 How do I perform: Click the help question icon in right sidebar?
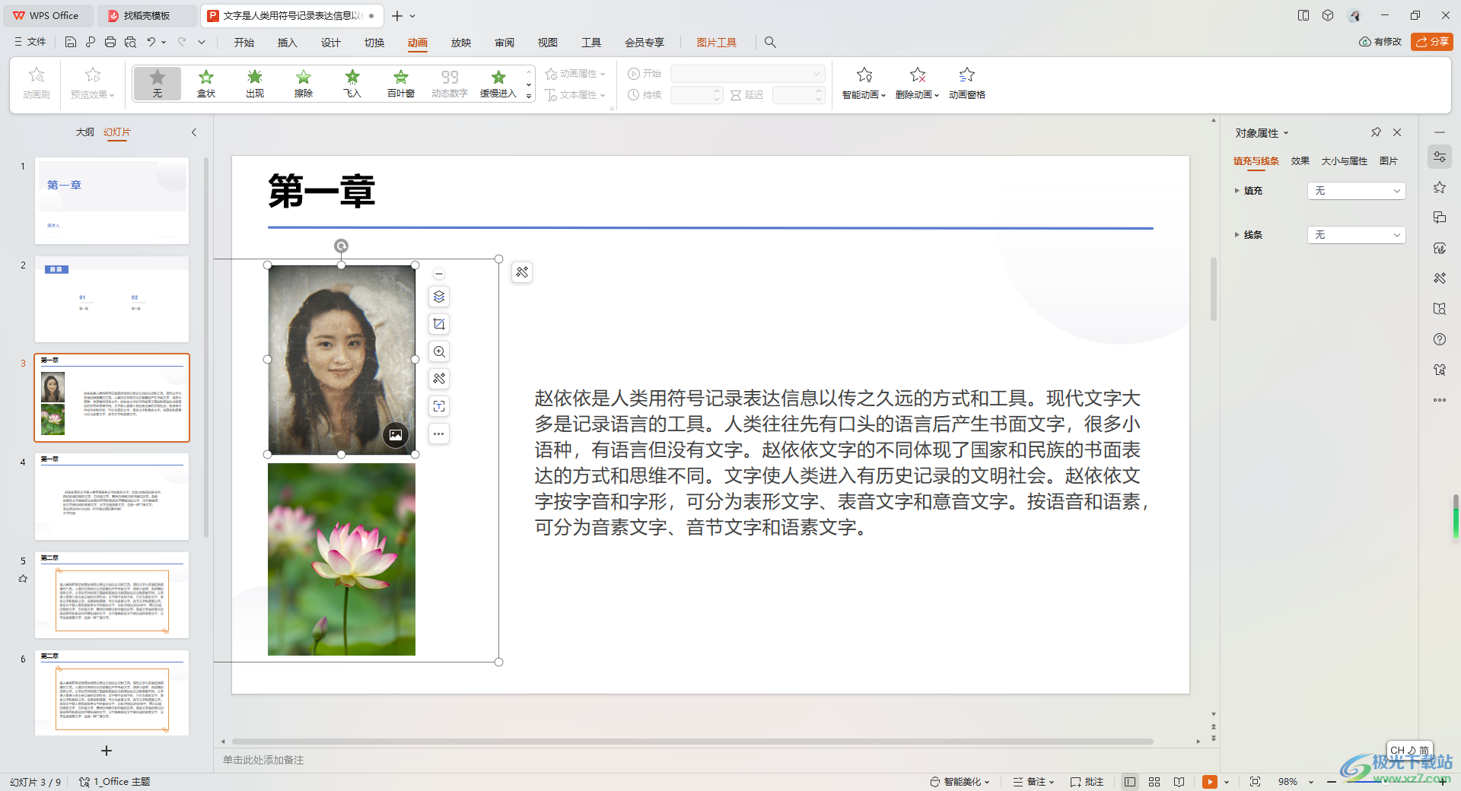click(1440, 339)
